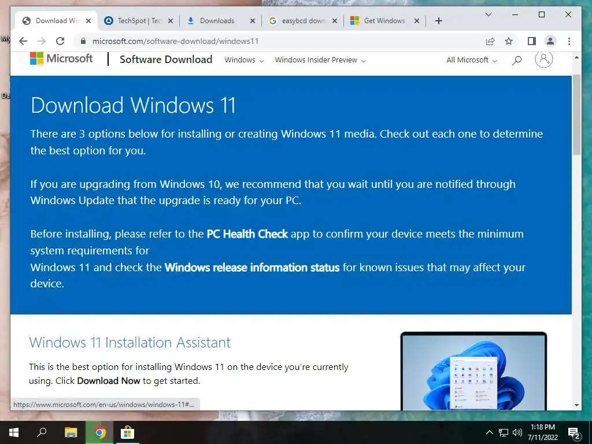Show hidden system tray icons
The image size is (592, 444).
coord(489,432)
